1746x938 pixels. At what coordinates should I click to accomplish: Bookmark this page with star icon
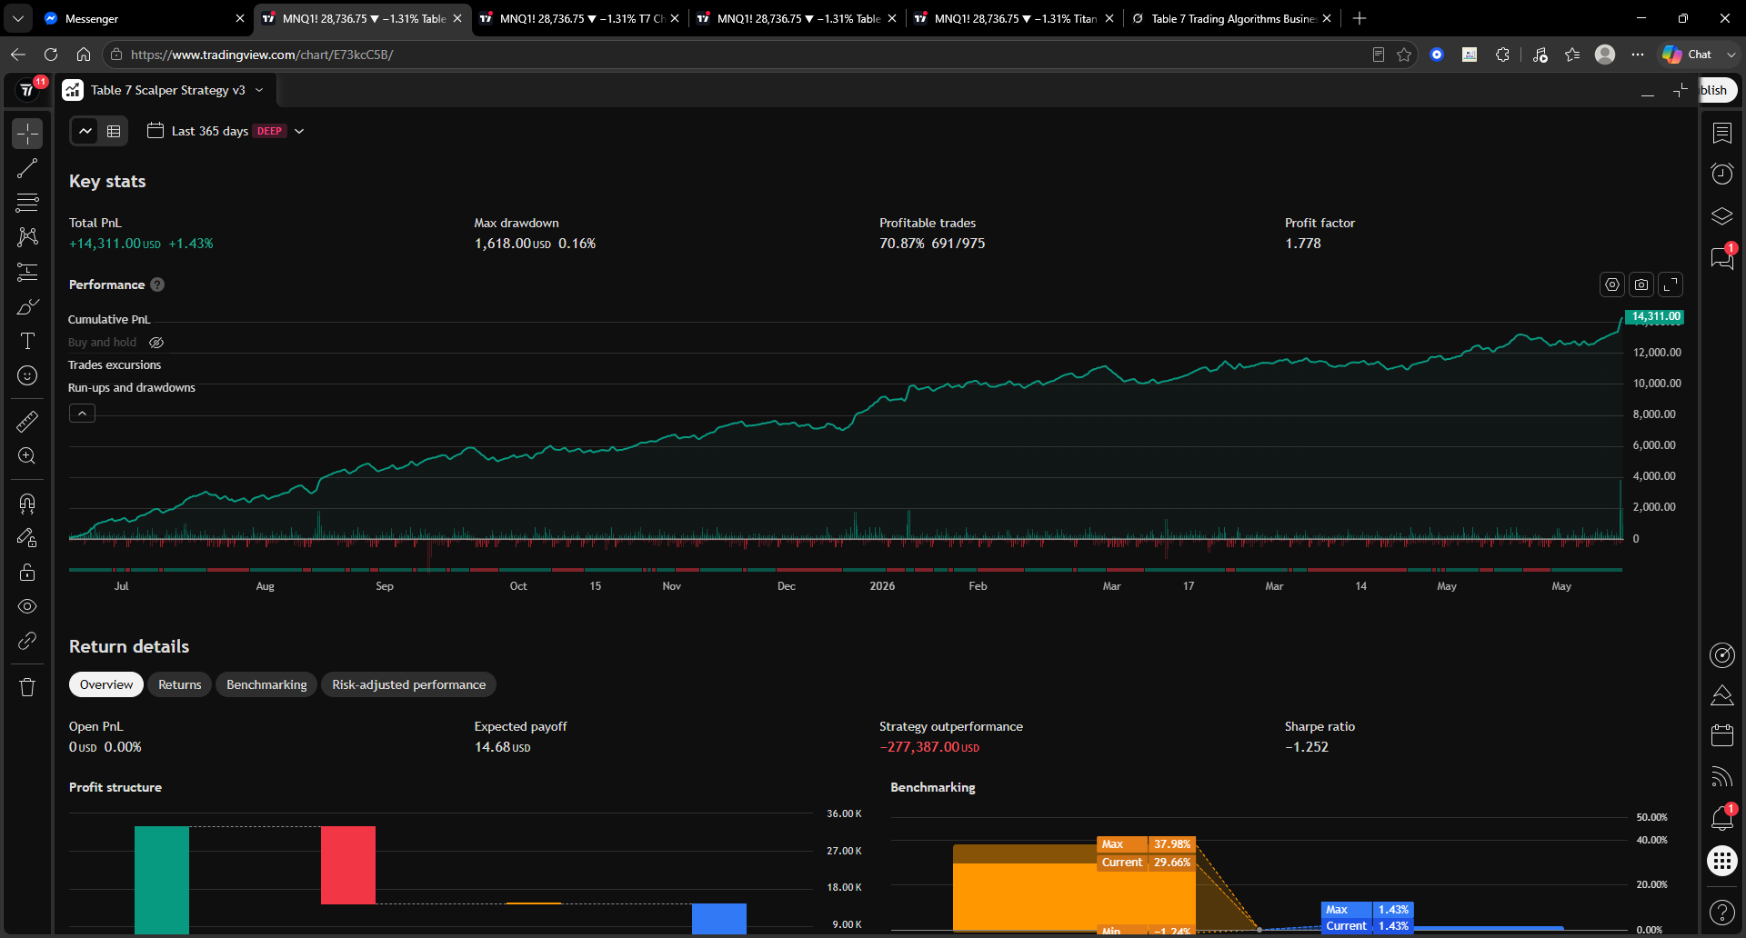(1404, 55)
